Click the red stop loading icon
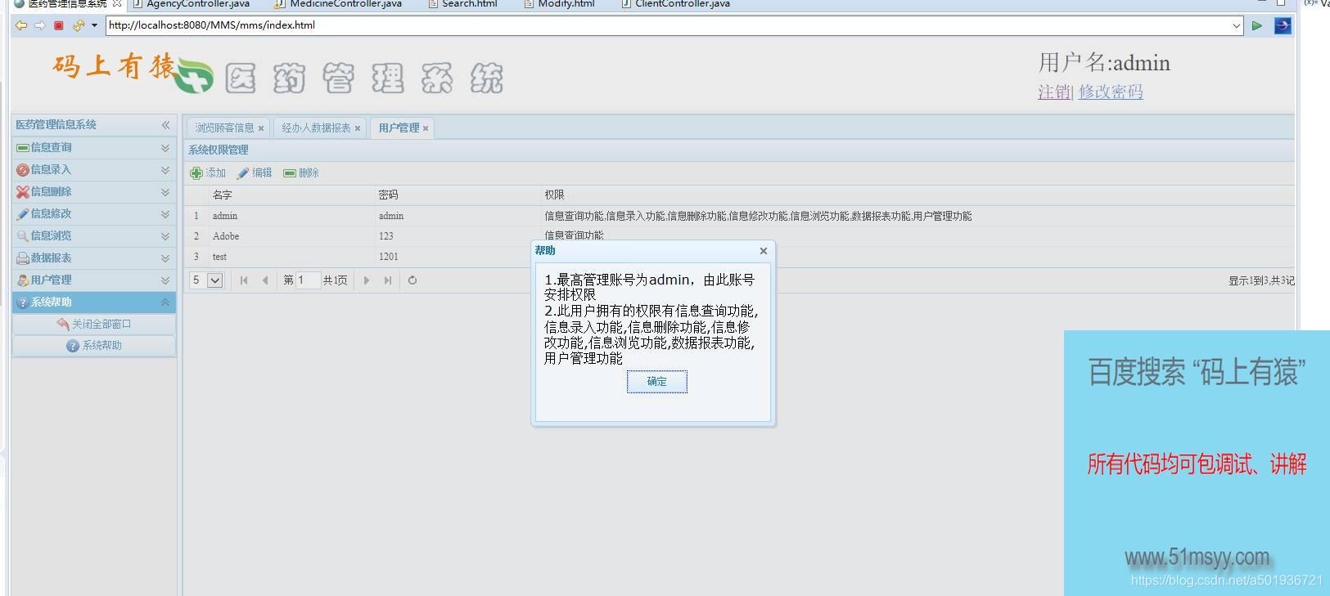 point(59,25)
